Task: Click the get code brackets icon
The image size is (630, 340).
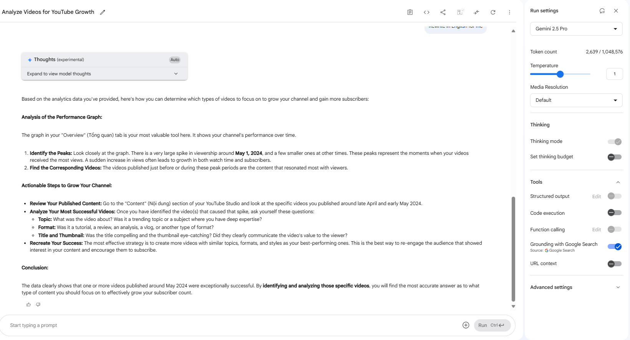Action: [426, 12]
